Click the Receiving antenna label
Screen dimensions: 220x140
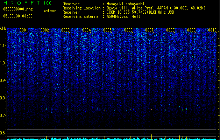pos(80,16)
